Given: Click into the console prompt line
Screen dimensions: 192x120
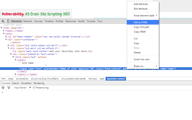Looking at the screenshot, I should click(x=96, y=92).
